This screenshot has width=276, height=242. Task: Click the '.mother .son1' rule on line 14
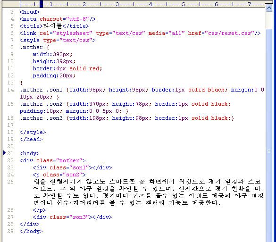point(142,93)
